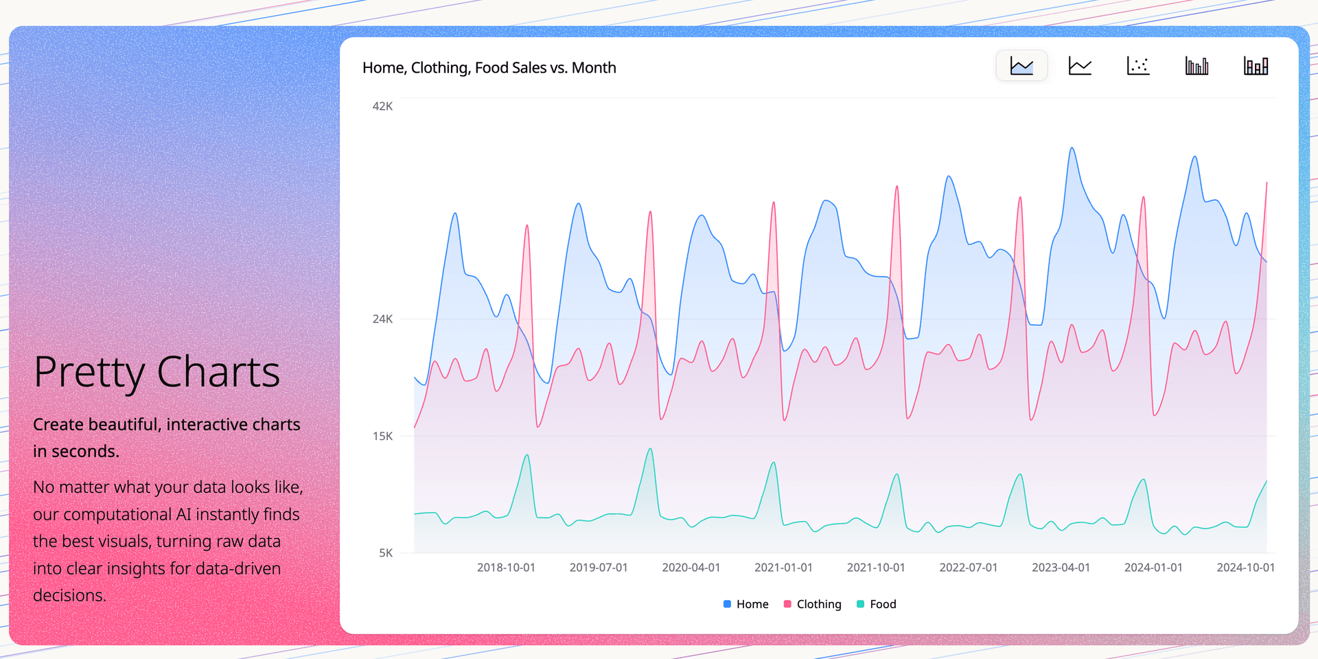Hide the Clothing series via legend label
1318x659 pixels.
(x=818, y=604)
